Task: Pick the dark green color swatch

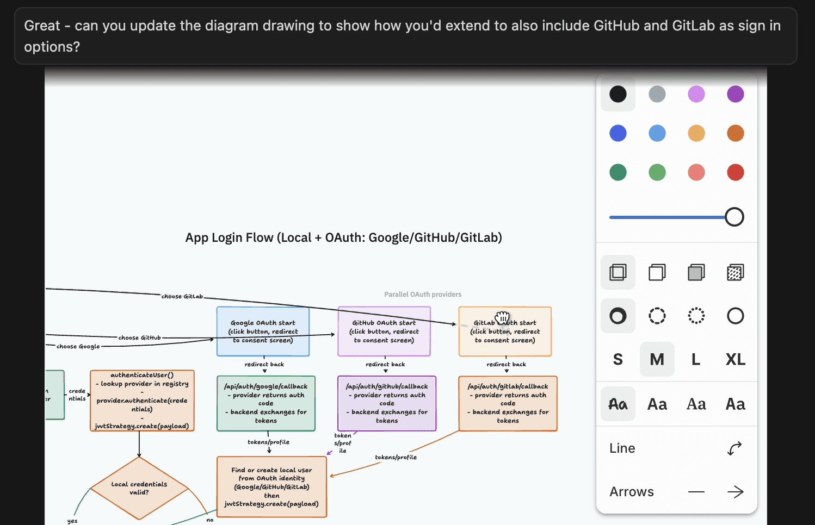Action: coord(618,172)
